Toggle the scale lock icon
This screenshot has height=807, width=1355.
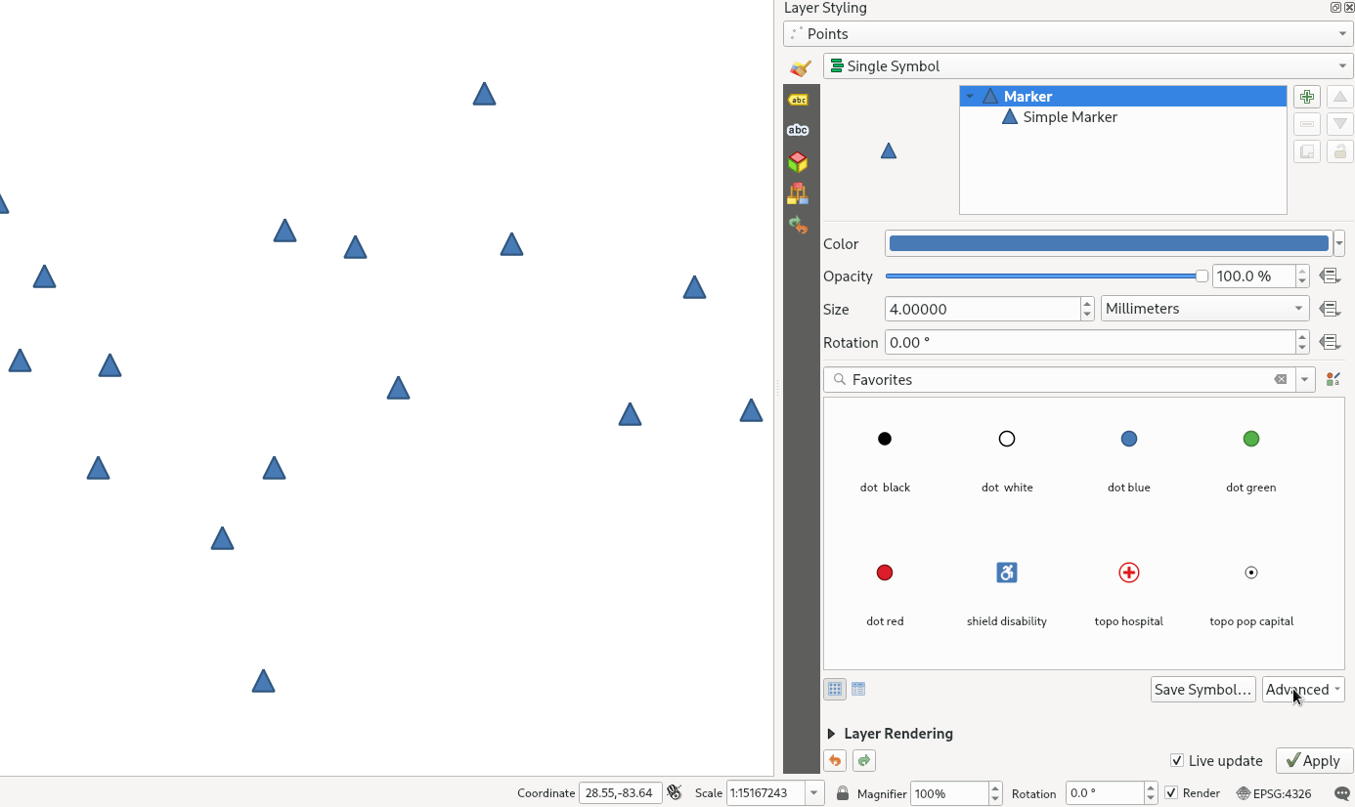point(843,793)
